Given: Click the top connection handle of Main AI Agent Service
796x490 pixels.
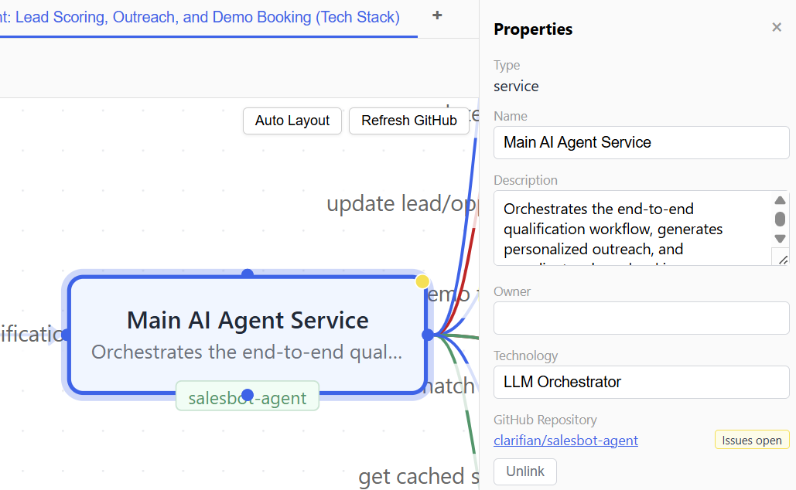Looking at the screenshot, I should coord(247,274).
